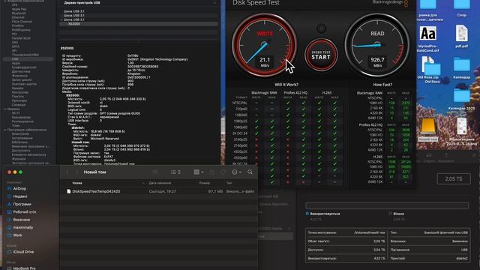
Task: Click Стерти in Disk Utility toolbar
Action: (x=429, y=158)
